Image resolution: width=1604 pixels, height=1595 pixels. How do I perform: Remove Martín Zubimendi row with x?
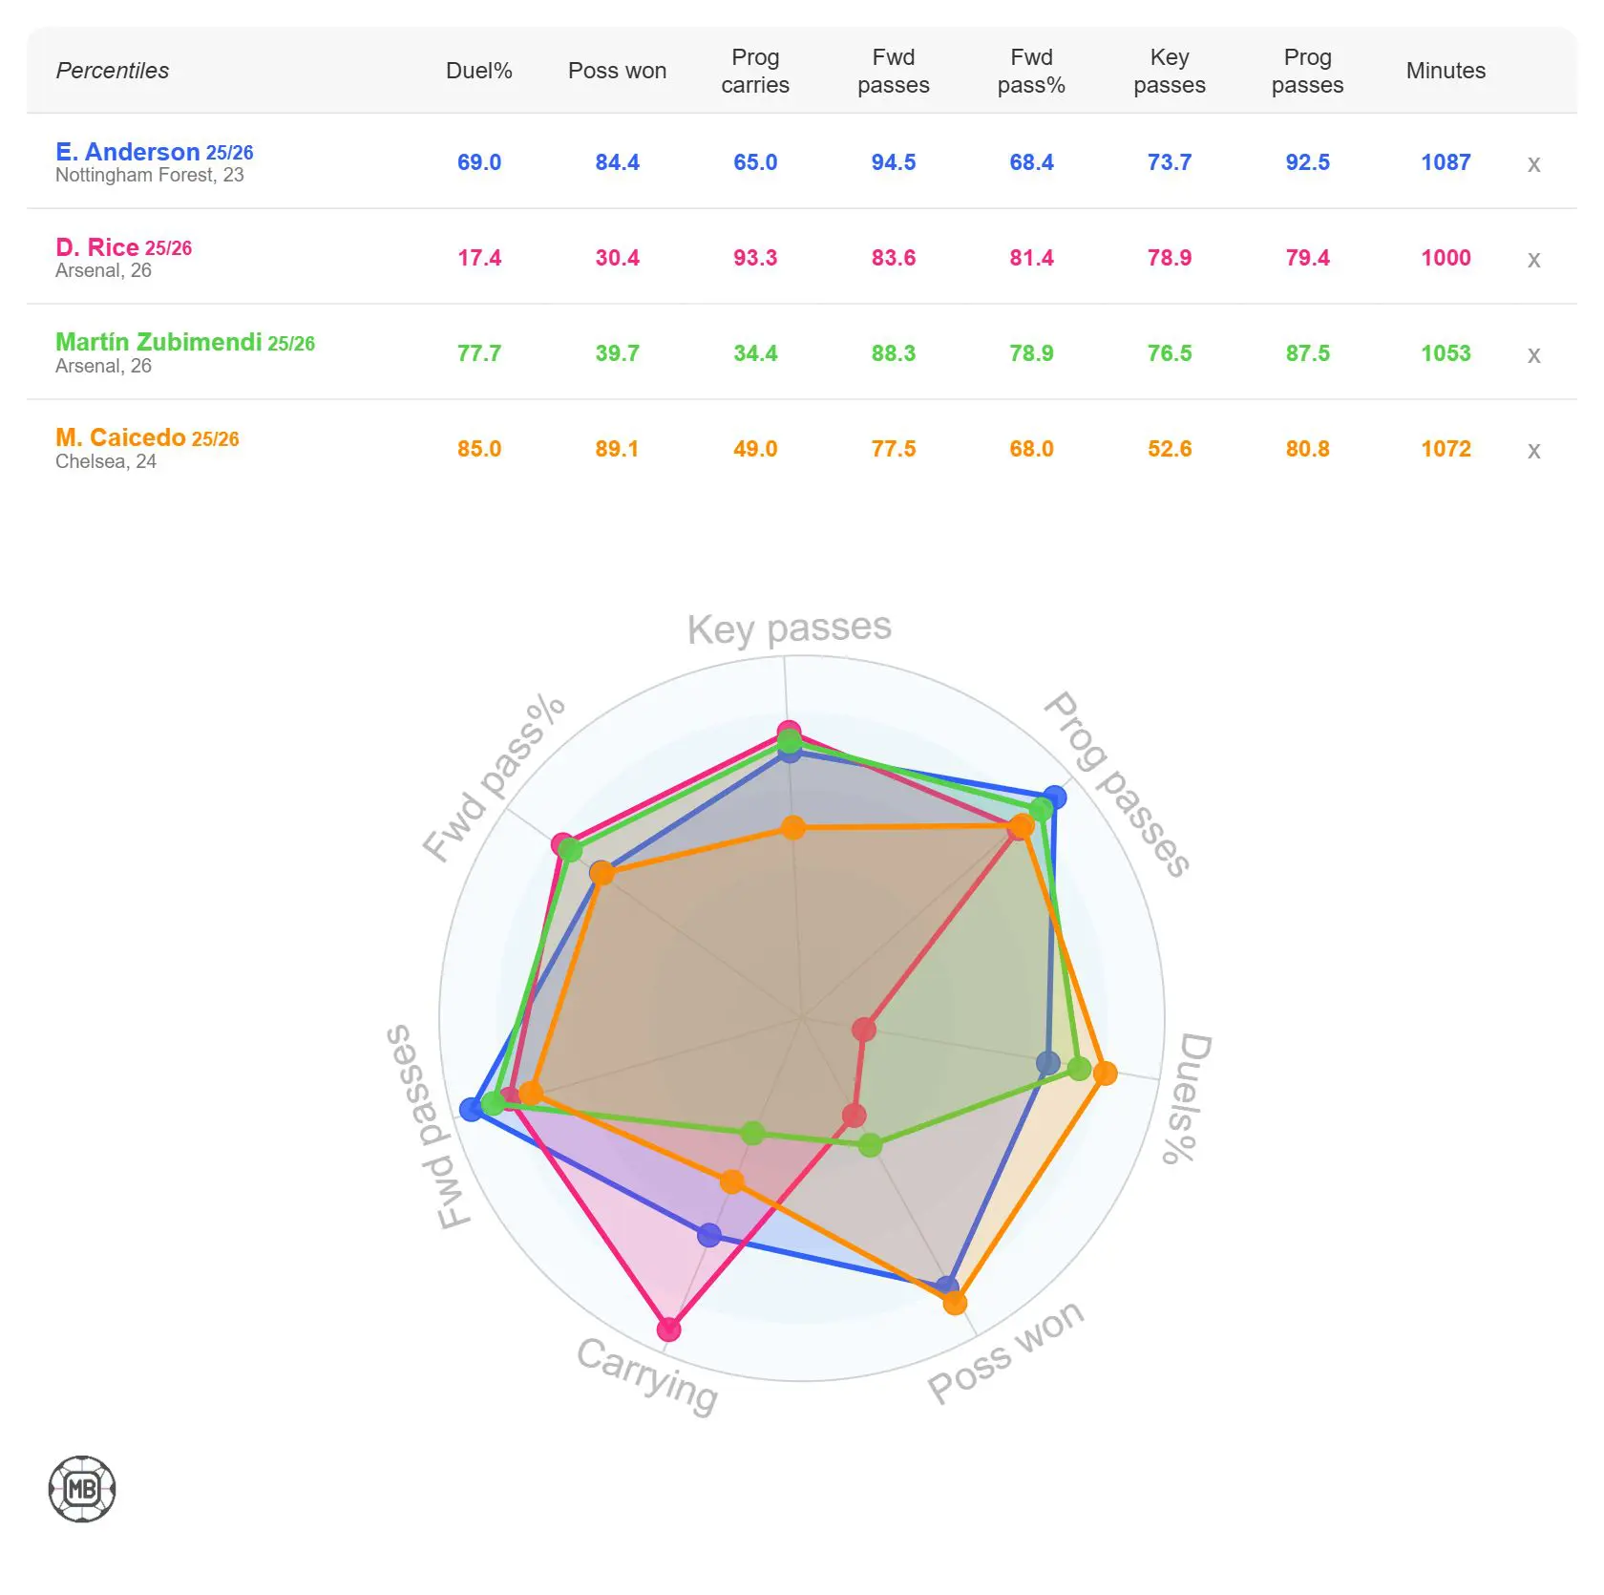(x=1533, y=355)
